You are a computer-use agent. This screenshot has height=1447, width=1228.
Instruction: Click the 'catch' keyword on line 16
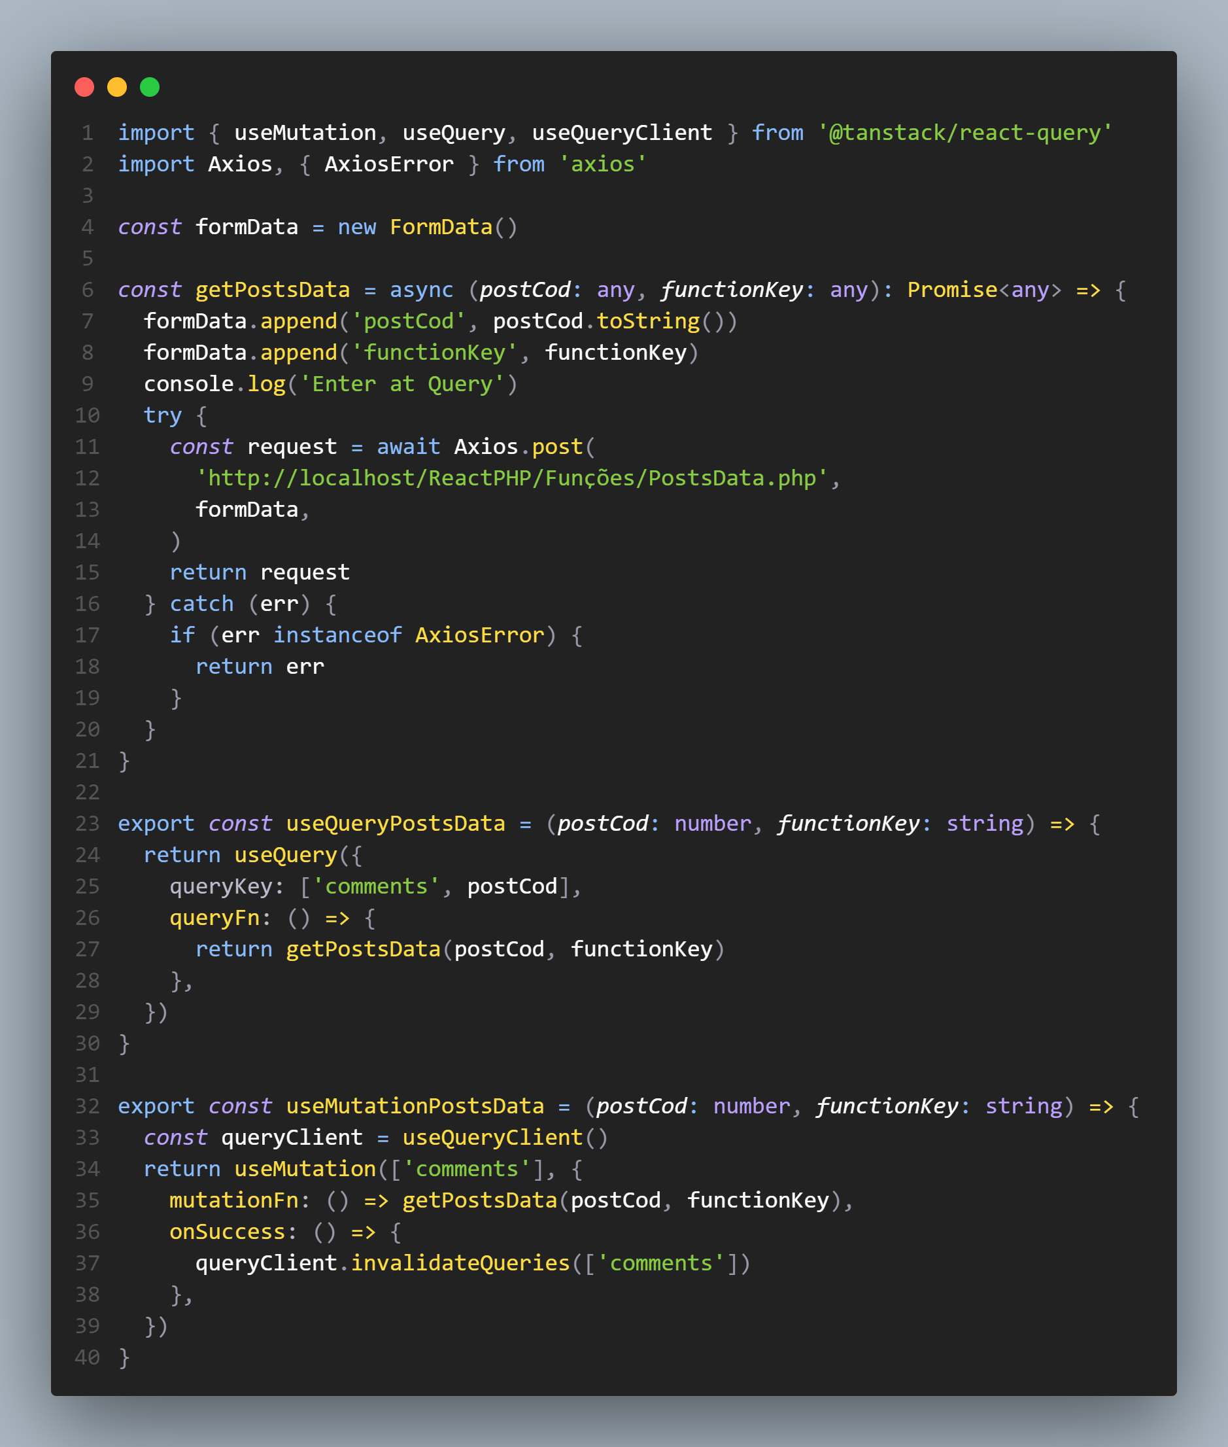pyautogui.click(x=202, y=604)
